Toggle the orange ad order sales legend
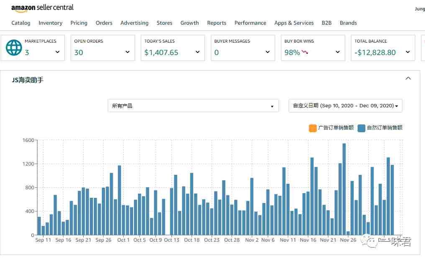The image size is (425, 260). coord(312,128)
